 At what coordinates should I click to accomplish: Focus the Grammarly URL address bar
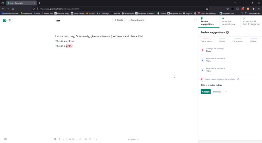120,9
